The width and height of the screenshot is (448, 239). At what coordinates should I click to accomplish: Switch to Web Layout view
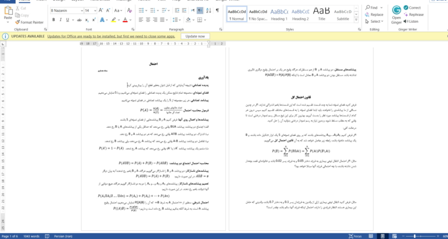pos(394,236)
